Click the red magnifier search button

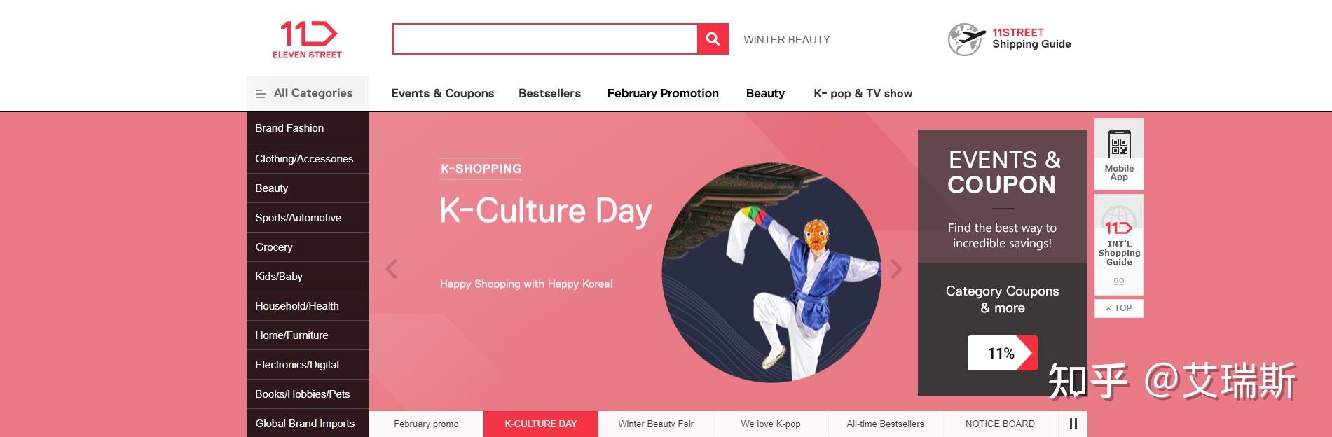tap(713, 39)
